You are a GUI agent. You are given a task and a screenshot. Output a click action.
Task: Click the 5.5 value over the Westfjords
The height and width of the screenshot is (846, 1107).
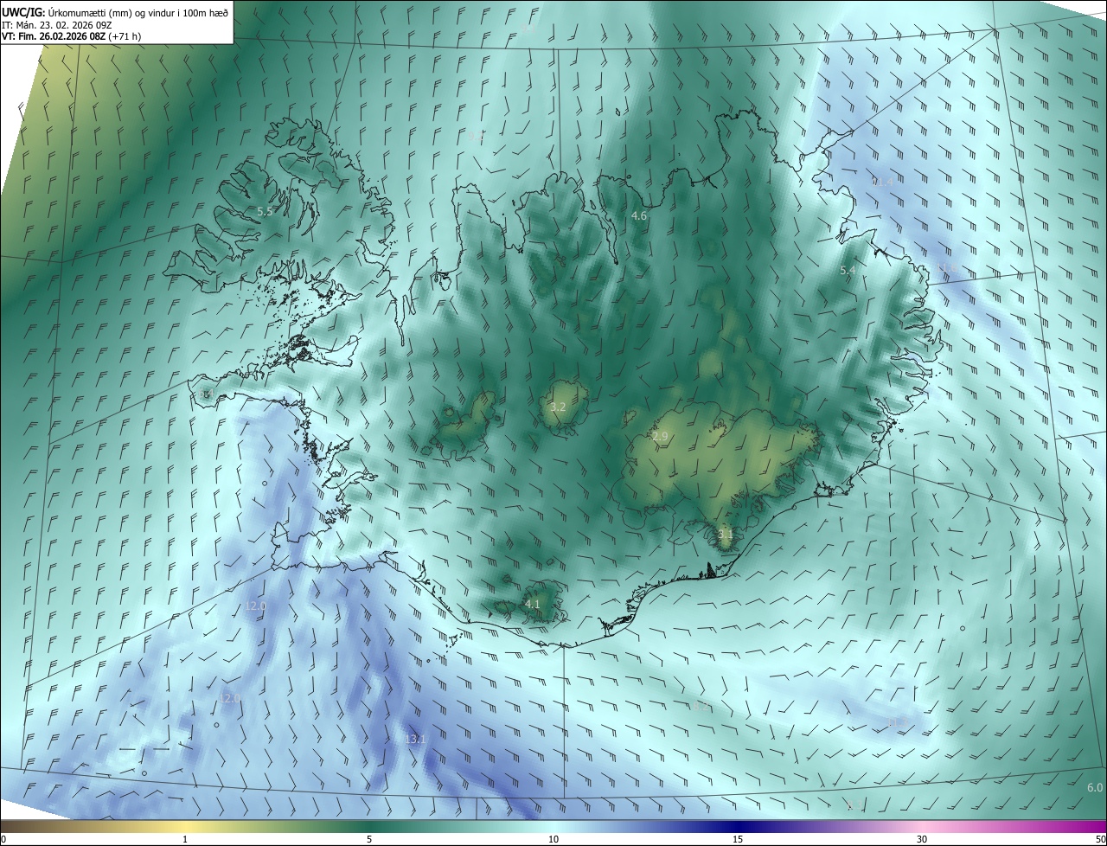tap(266, 211)
